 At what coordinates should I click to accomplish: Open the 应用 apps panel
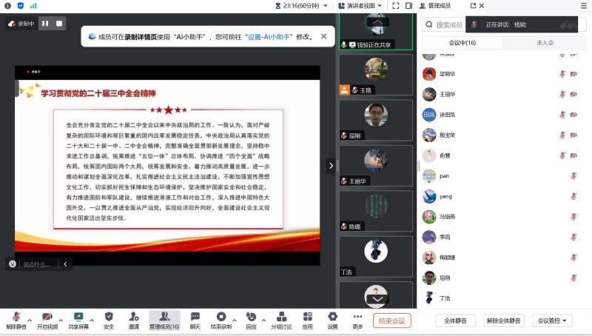[x=307, y=320]
